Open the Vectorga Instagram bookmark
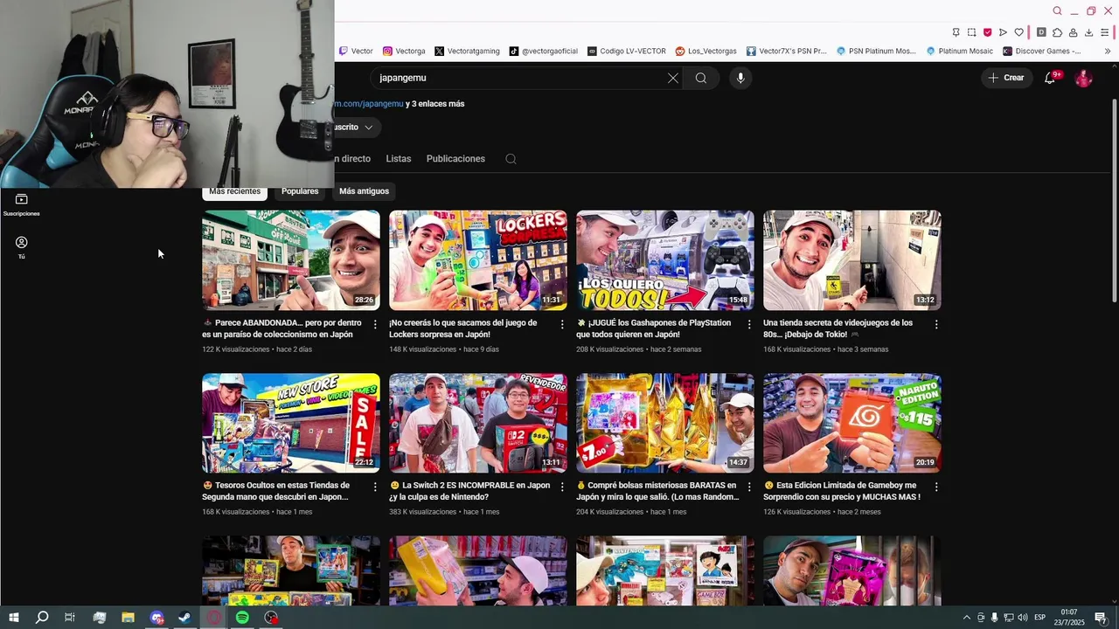This screenshot has width=1119, height=629. click(404, 51)
